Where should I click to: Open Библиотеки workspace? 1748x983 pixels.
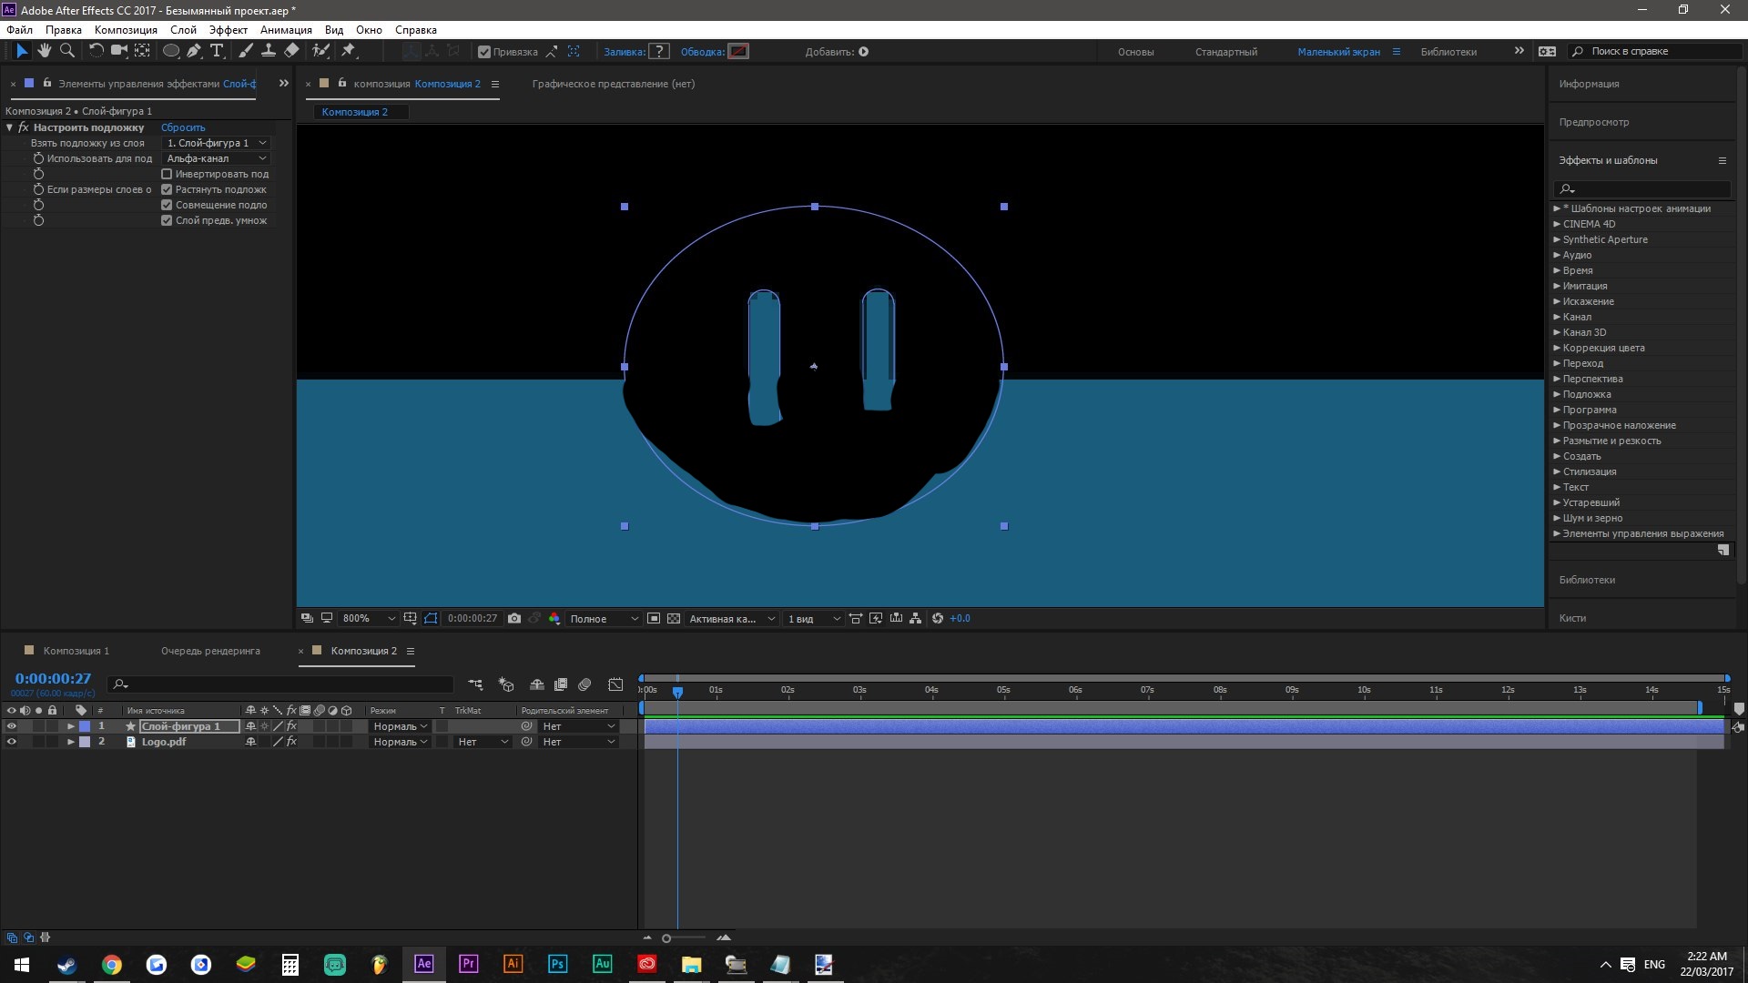pos(1448,52)
